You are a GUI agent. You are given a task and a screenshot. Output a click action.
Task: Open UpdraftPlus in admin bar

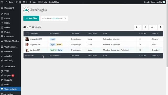(54, 2)
